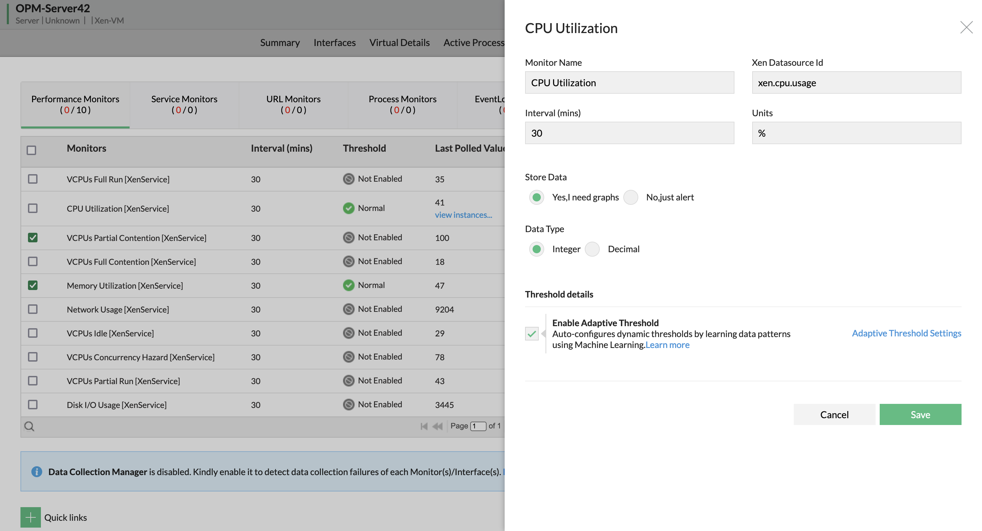Click the Interval (mins) input field
The width and height of the screenshot is (982, 531).
click(629, 133)
